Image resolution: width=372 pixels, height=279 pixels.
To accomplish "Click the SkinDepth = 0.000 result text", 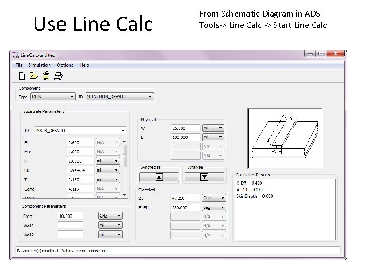I will (255, 196).
